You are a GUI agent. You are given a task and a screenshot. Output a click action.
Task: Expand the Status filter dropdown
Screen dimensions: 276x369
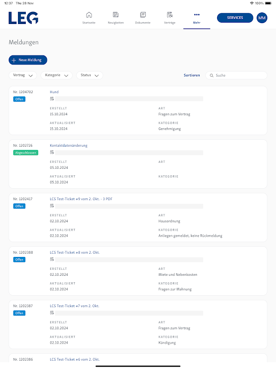90,75
